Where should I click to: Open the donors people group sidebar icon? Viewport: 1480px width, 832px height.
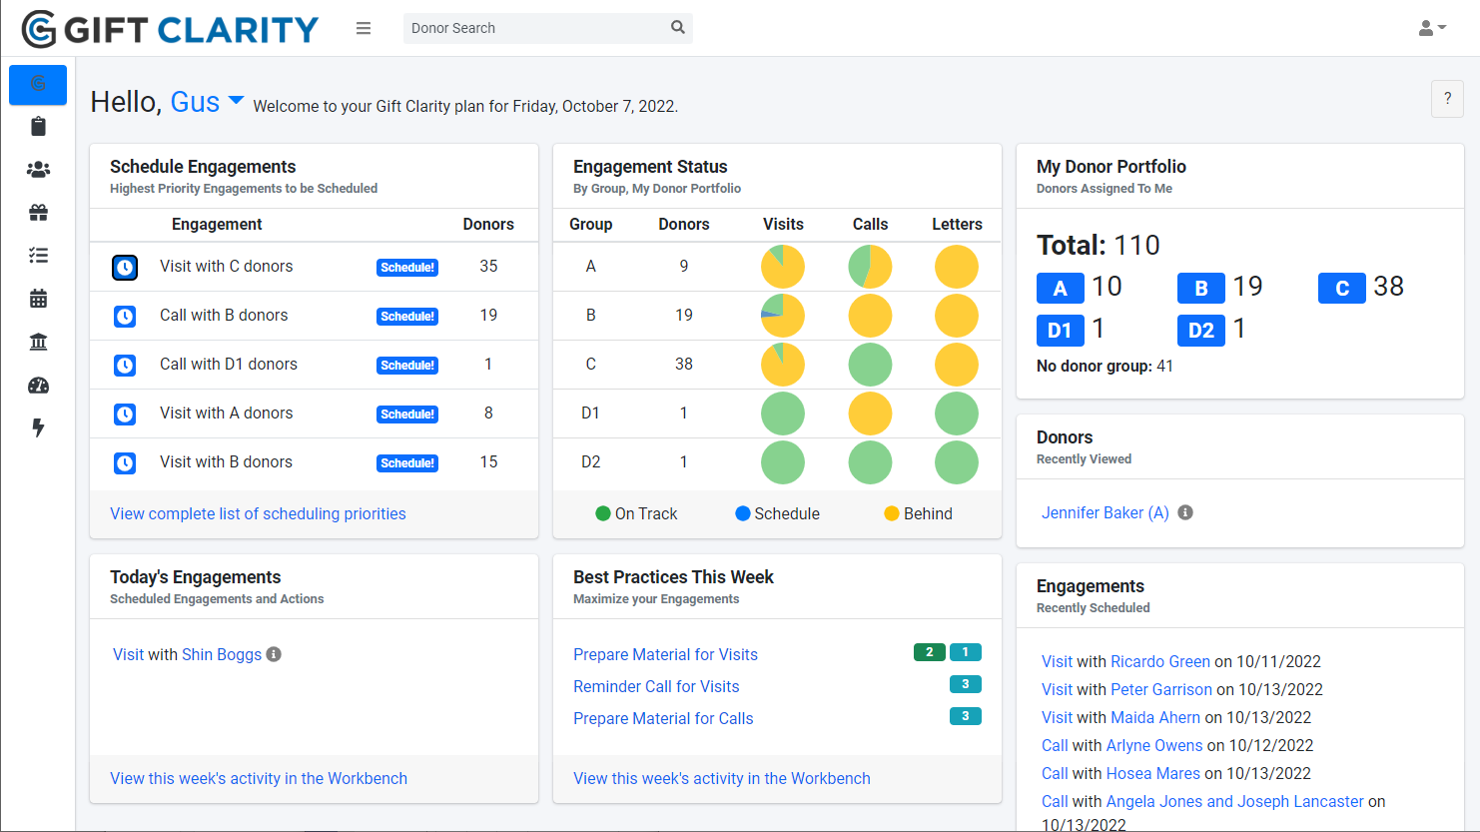coord(38,170)
